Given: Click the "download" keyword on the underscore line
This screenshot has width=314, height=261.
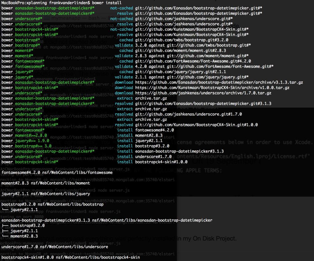Looking at the screenshot, I should pos(124,93).
